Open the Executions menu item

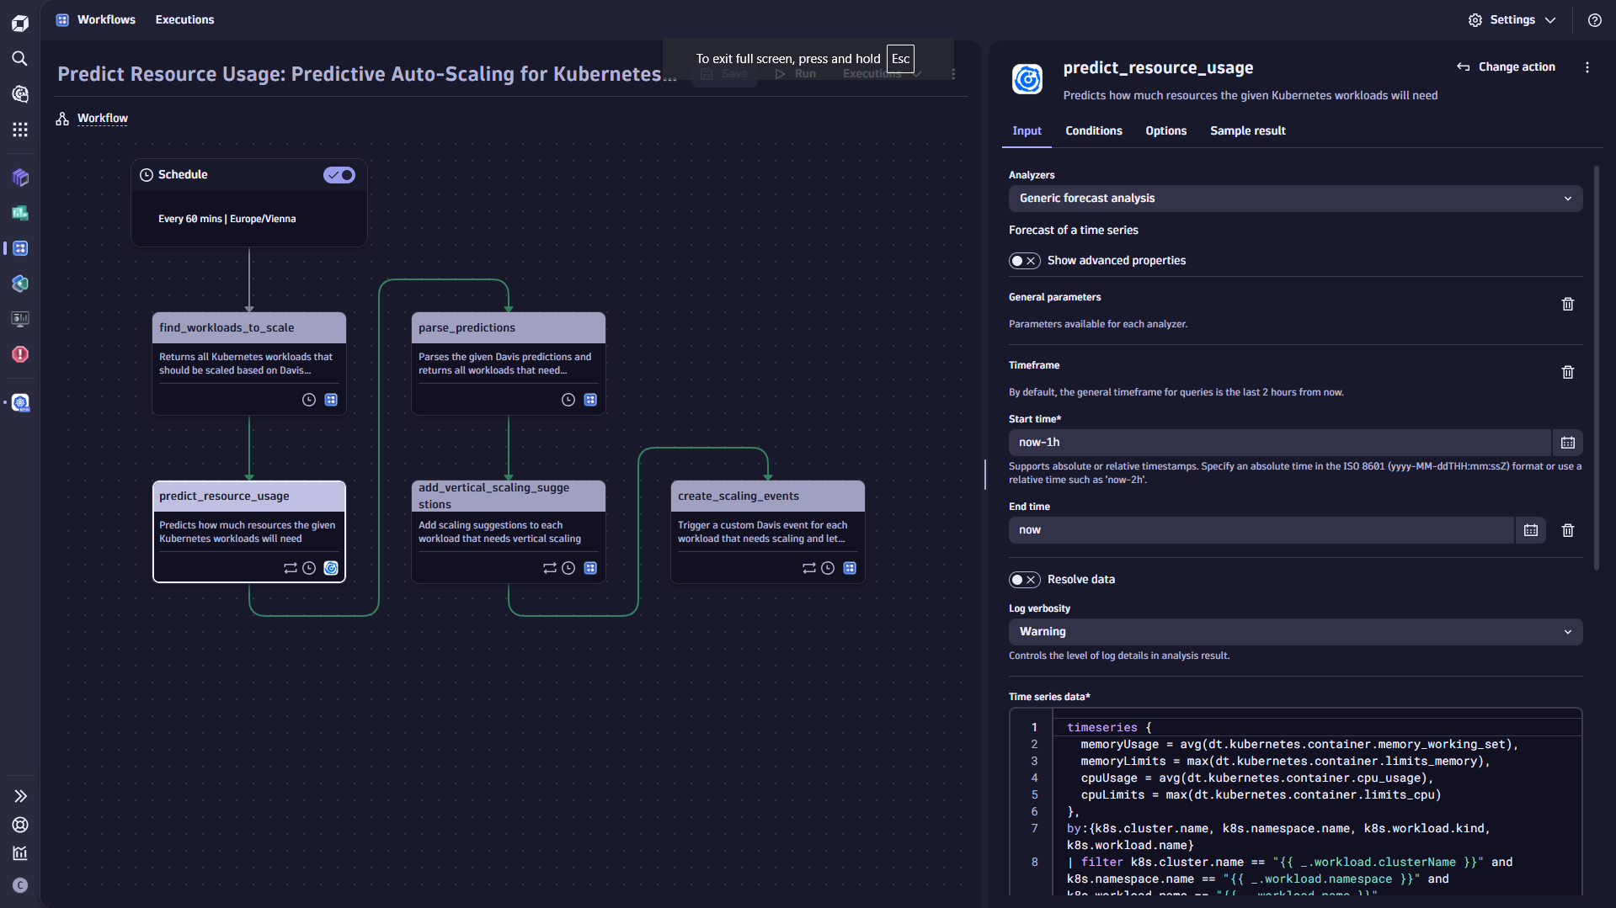coord(184,19)
